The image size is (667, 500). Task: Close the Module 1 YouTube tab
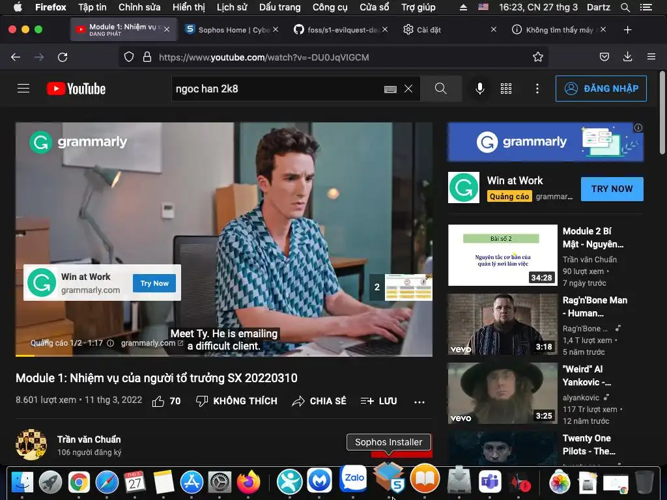167,29
